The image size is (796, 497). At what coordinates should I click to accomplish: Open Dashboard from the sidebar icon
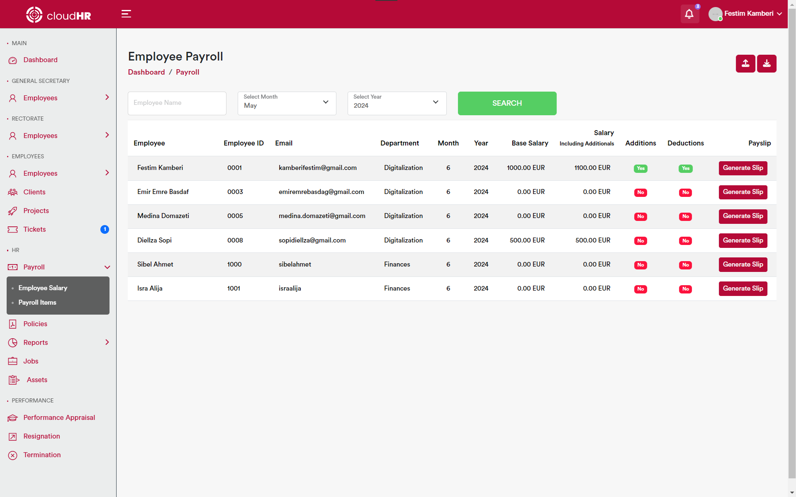(x=13, y=61)
